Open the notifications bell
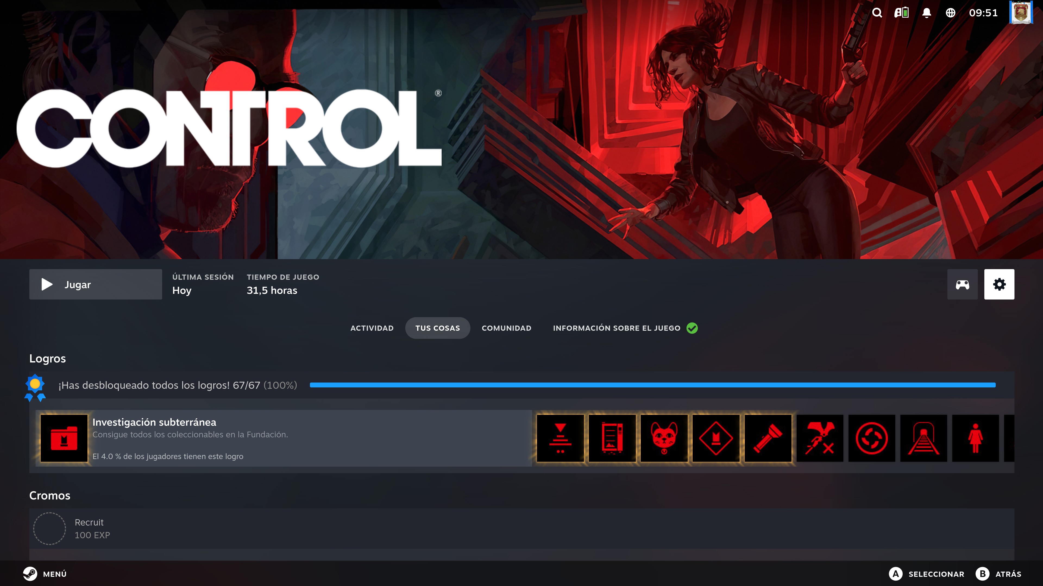 (926, 13)
